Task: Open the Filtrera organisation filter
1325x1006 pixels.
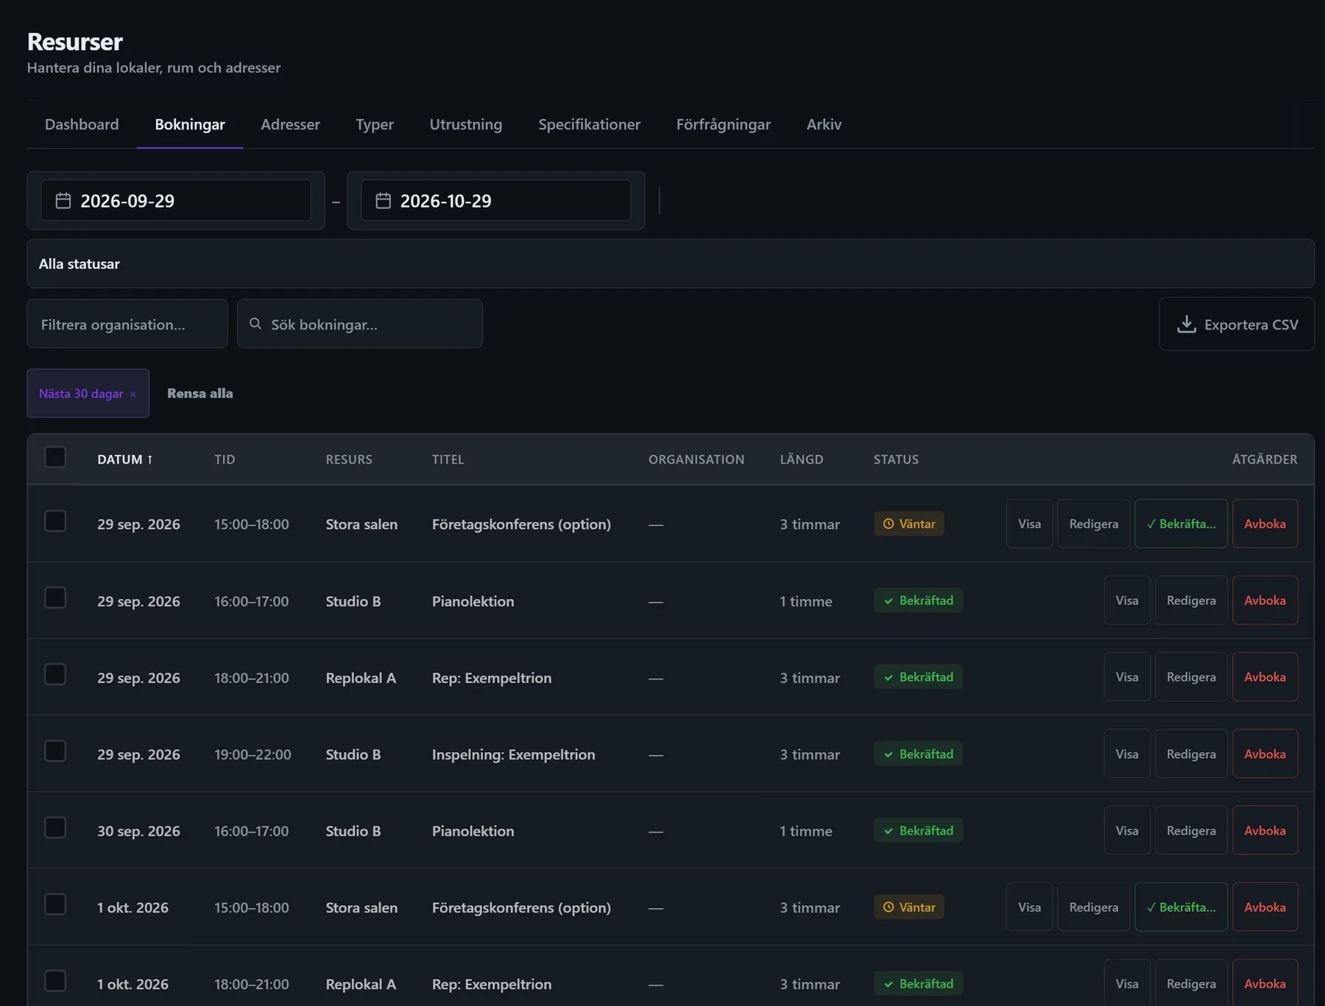Action: coord(127,324)
